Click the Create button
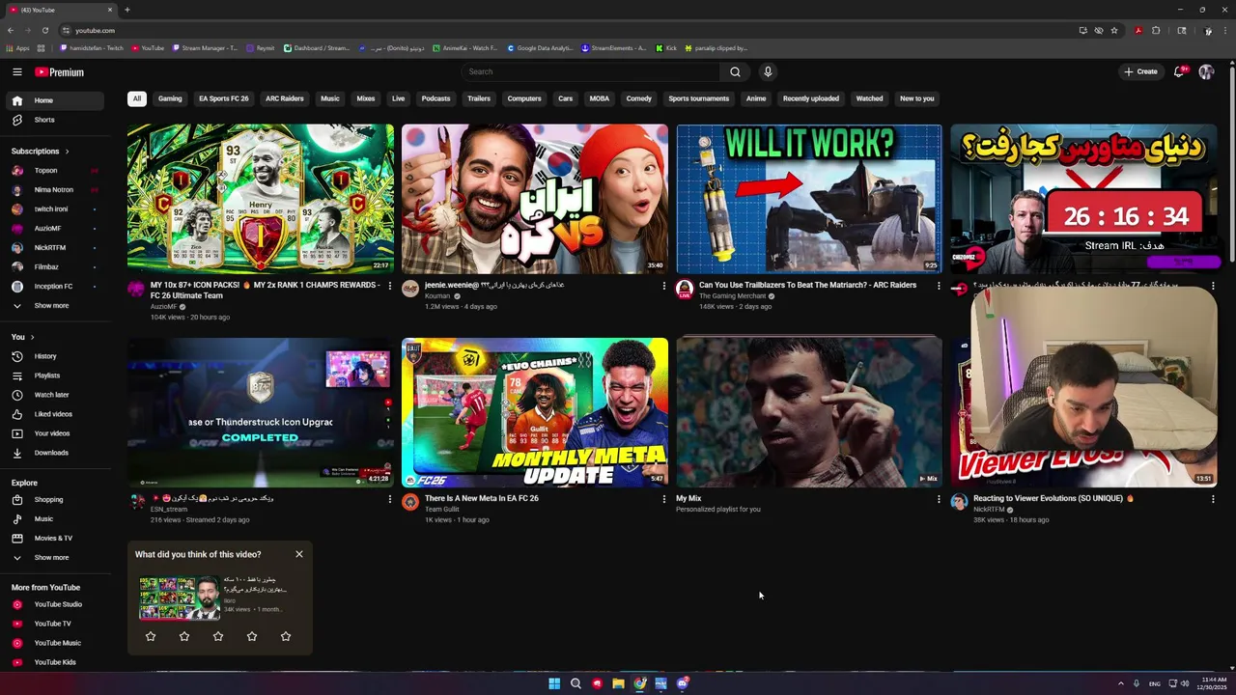The height and width of the screenshot is (695, 1236). [1140, 71]
